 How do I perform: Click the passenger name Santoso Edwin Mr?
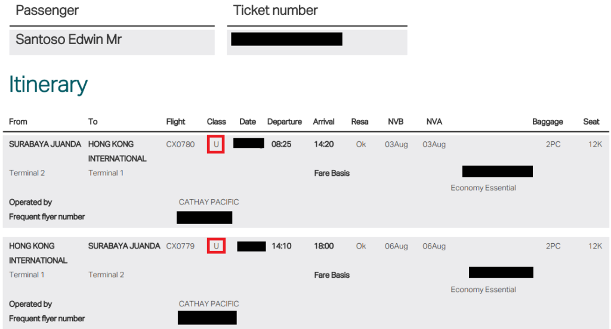click(x=69, y=39)
